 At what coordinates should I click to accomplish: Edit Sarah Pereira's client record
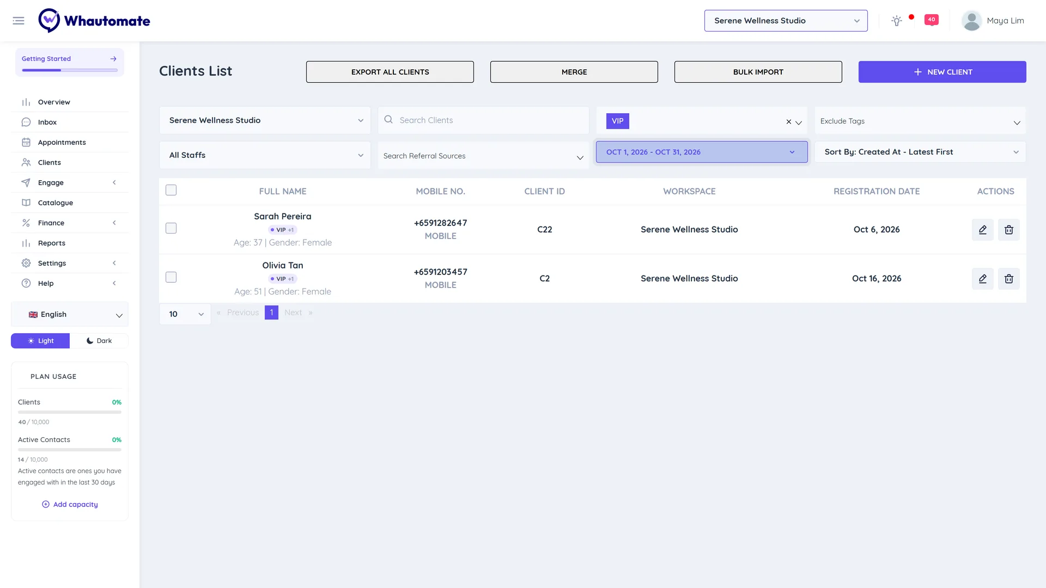click(983, 230)
